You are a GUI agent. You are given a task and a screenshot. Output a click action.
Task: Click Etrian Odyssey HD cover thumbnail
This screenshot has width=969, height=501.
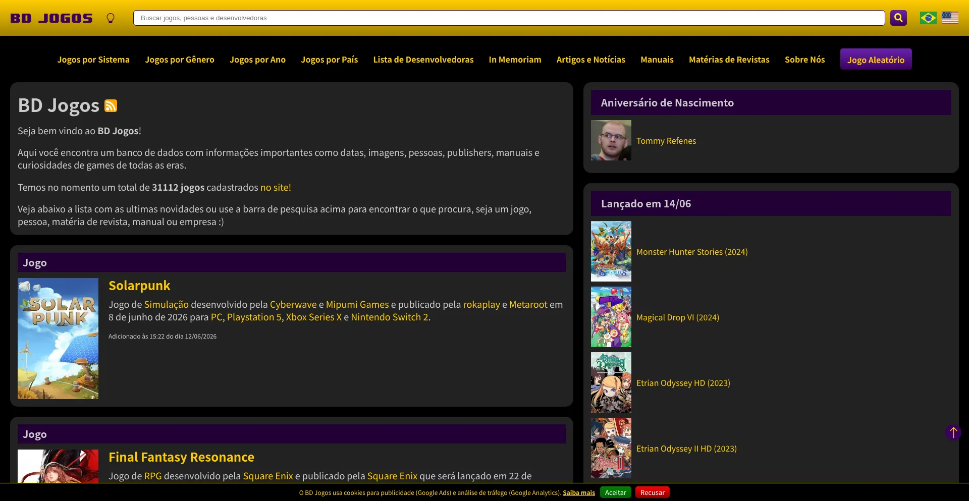(x=611, y=382)
